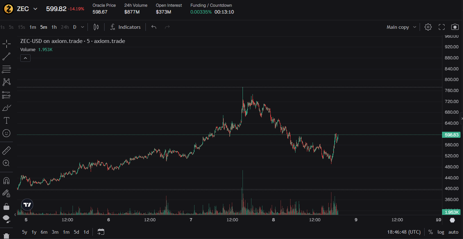
Task: Switch to the 5s interval
Action: 11,27
